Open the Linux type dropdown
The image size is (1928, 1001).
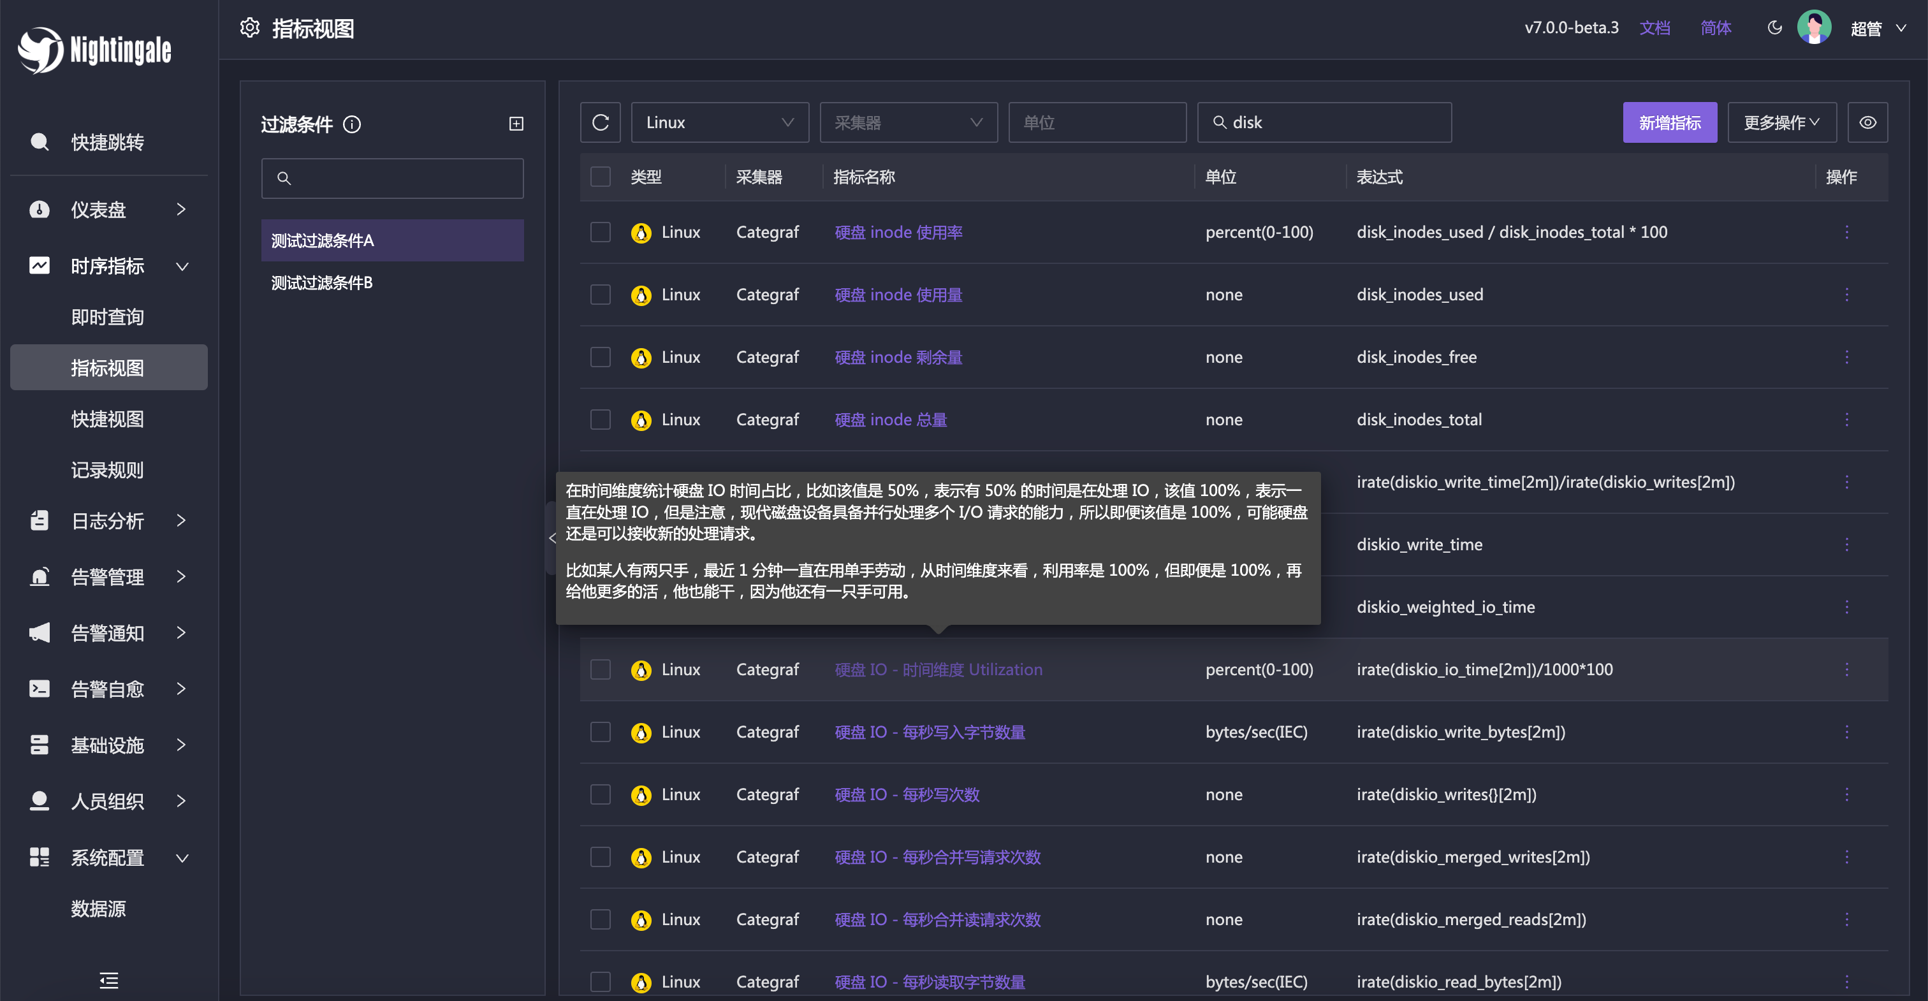coord(719,123)
